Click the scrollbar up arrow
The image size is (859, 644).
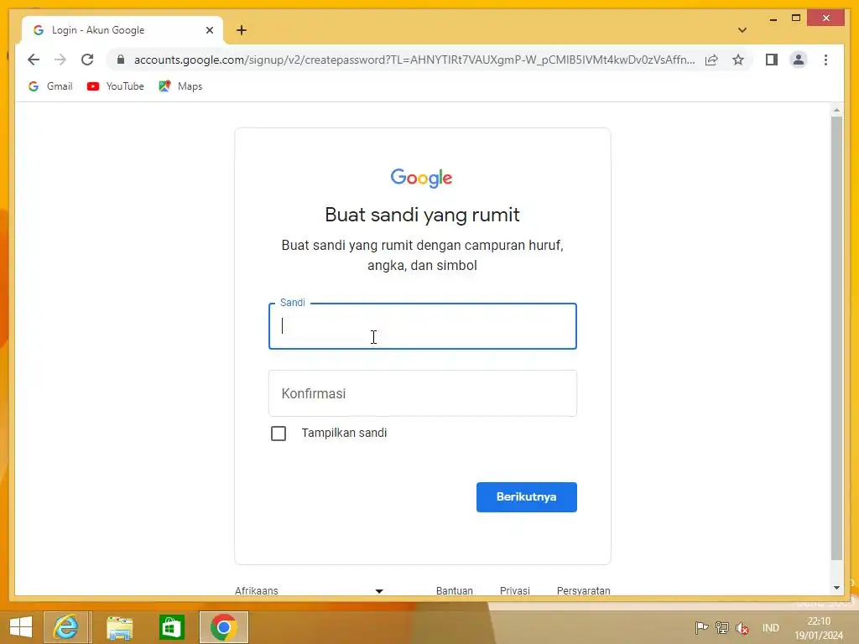(836, 110)
